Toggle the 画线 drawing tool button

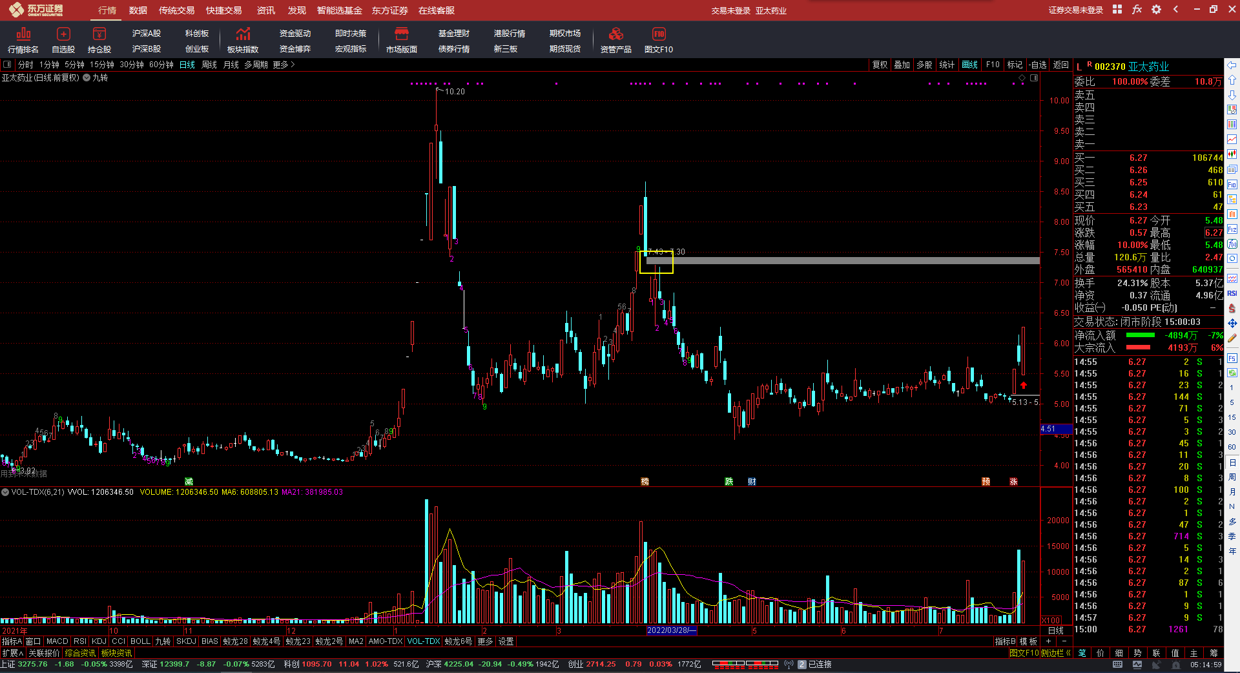pos(969,65)
